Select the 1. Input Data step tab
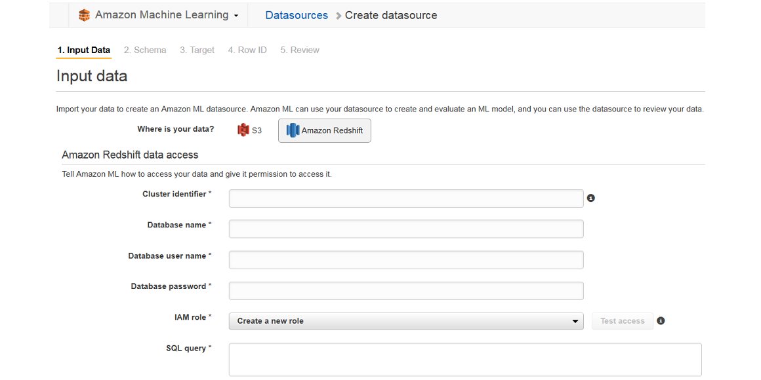The width and height of the screenshot is (761, 380). pos(83,50)
